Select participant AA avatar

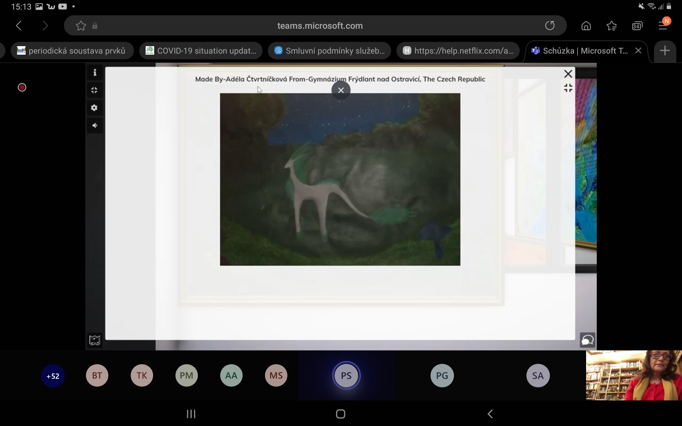coord(231,376)
